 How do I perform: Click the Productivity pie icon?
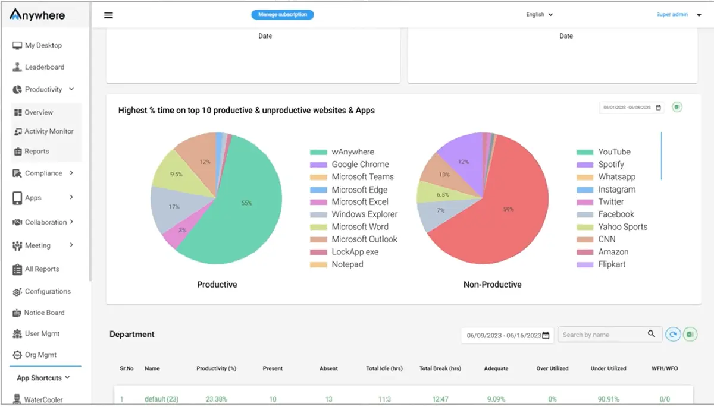coord(17,89)
